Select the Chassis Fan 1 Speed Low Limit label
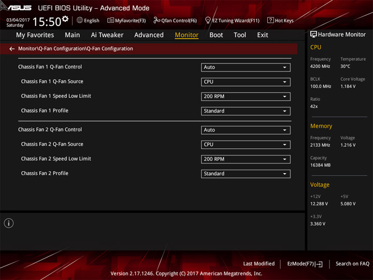 pyautogui.click(x=56, y=96)
